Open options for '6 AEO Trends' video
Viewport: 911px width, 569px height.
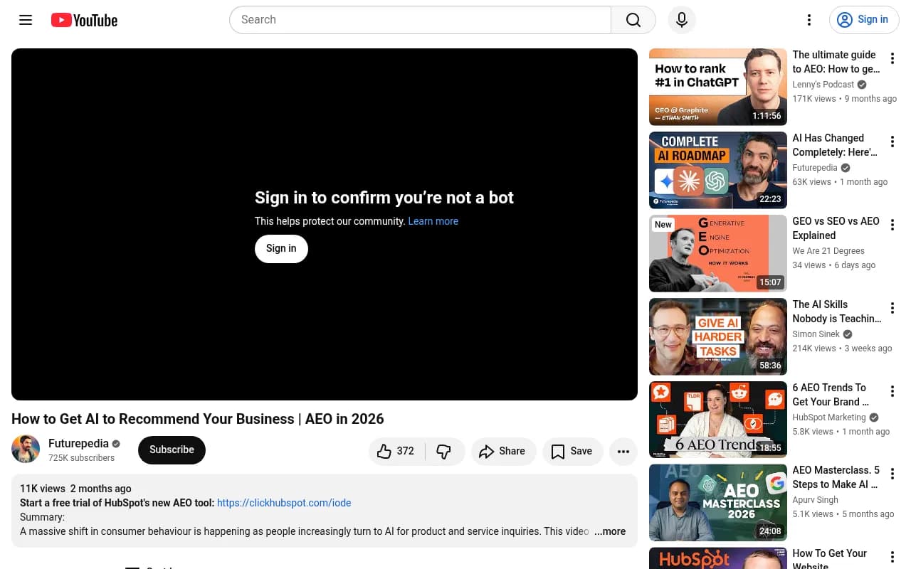(892, 391)
